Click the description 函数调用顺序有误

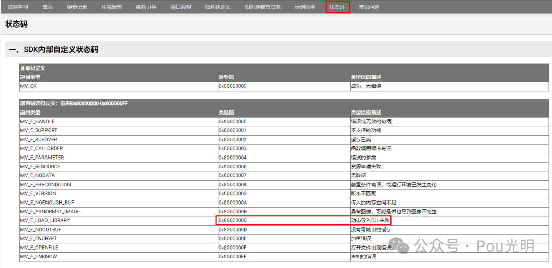(372, 149)
